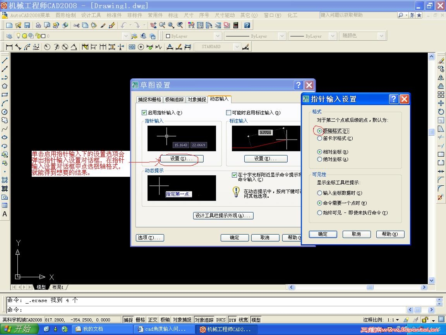Enable 可能时启用标注输入 checkbox
Viewport: 446px width, 335px height.
coord(228,112)
